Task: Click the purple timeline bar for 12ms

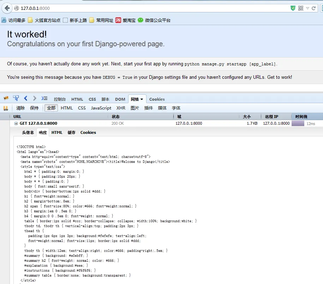Action: (298, 123)
